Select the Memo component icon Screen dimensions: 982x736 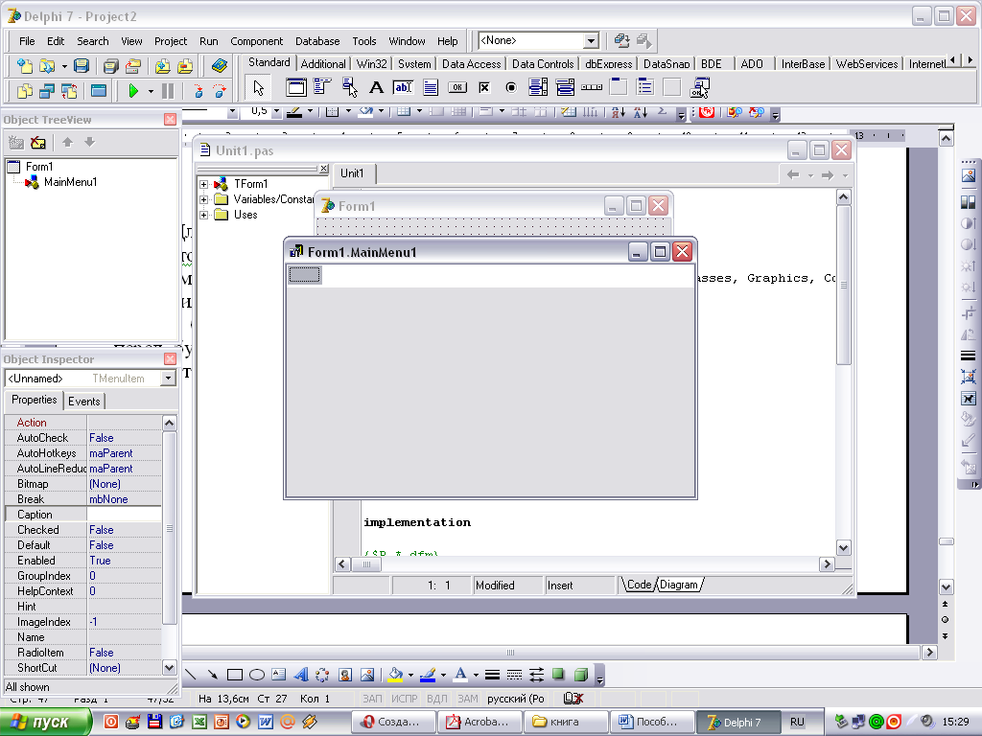click(431, 87)
